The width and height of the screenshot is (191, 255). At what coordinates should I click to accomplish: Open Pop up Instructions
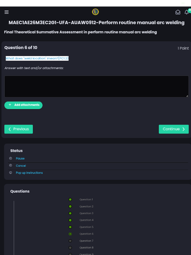29,173
